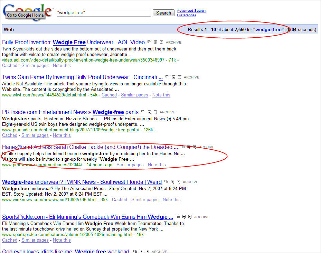Click the overlapping-windows icon beside the SportsPickle.com result
This screenshot has width=321, height=253.
click(x=178, y=216)
